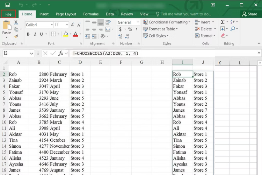
Task: Click the Merge & Center icon
Action: click(x=108, y=29)
